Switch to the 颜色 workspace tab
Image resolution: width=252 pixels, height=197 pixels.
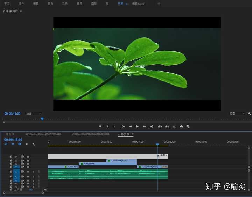(50, 3)
